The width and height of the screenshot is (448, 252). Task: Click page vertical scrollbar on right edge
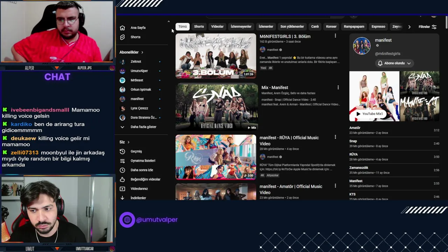447,22
